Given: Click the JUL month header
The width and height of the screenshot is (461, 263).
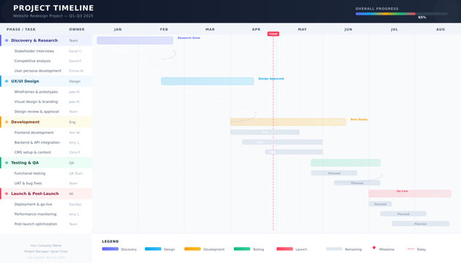Looking at the screenshot, I should (x=394, y=29).
